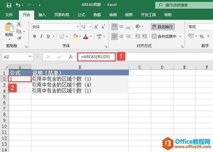This screenshot has width=213, height=152.
Task: Open the 文件 (File) menu tab
Action: click(9, 15)
